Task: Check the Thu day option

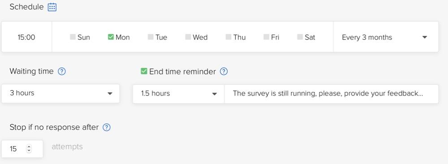Action: [x=228, y=37]
